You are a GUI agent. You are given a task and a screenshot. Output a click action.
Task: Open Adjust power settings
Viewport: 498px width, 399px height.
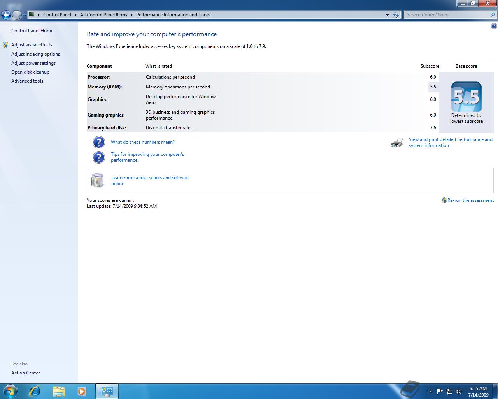point(33,63)
